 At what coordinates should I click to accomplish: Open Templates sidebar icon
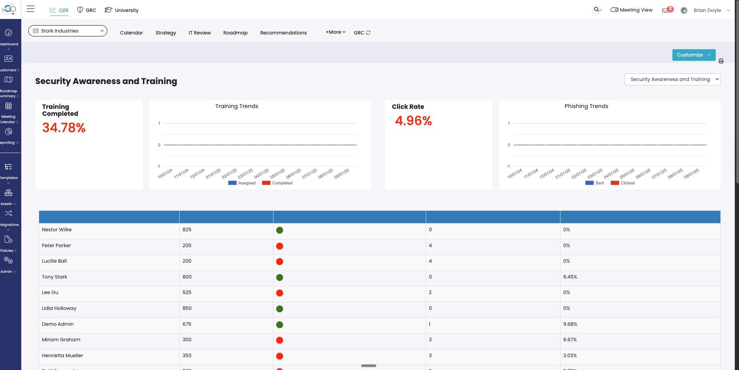9,167
